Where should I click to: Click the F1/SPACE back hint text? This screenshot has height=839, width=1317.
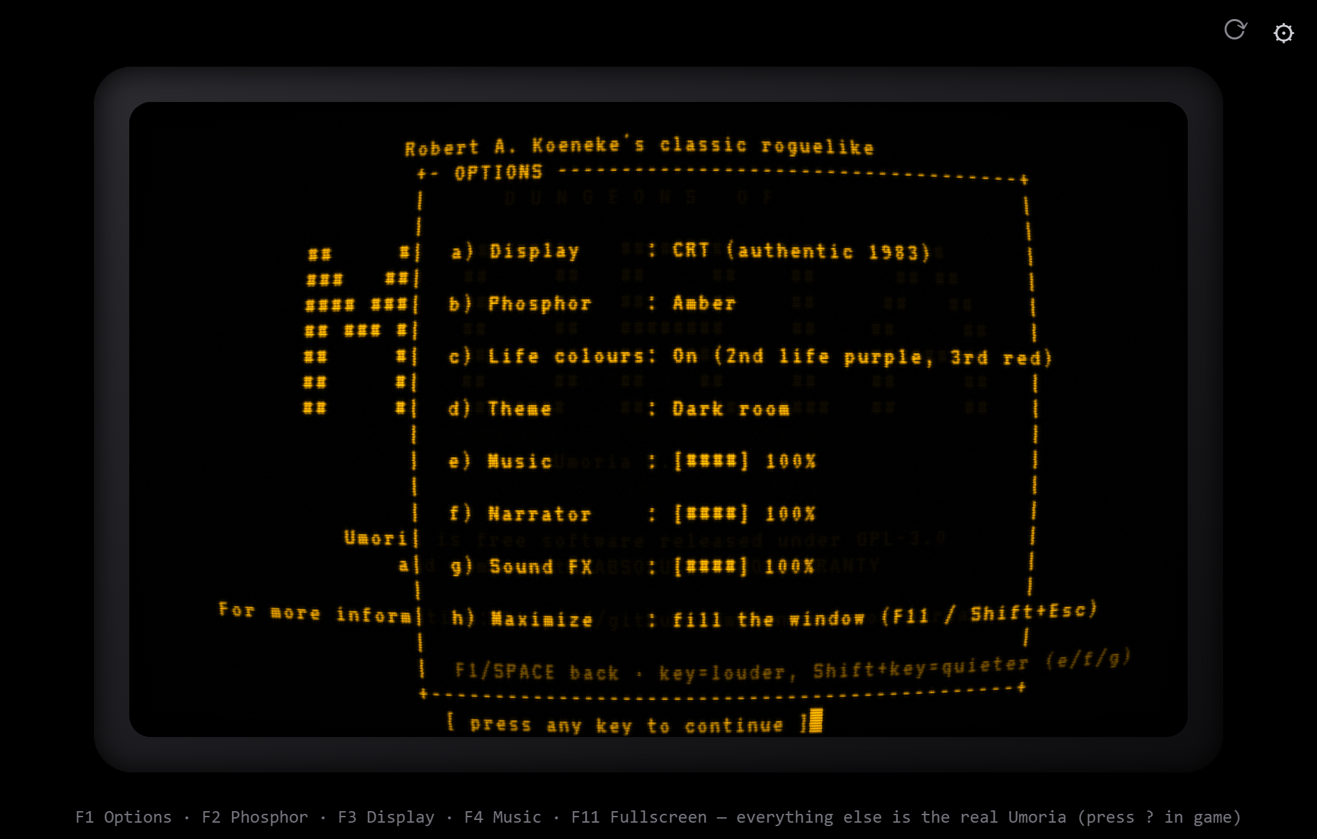point(537,672)
